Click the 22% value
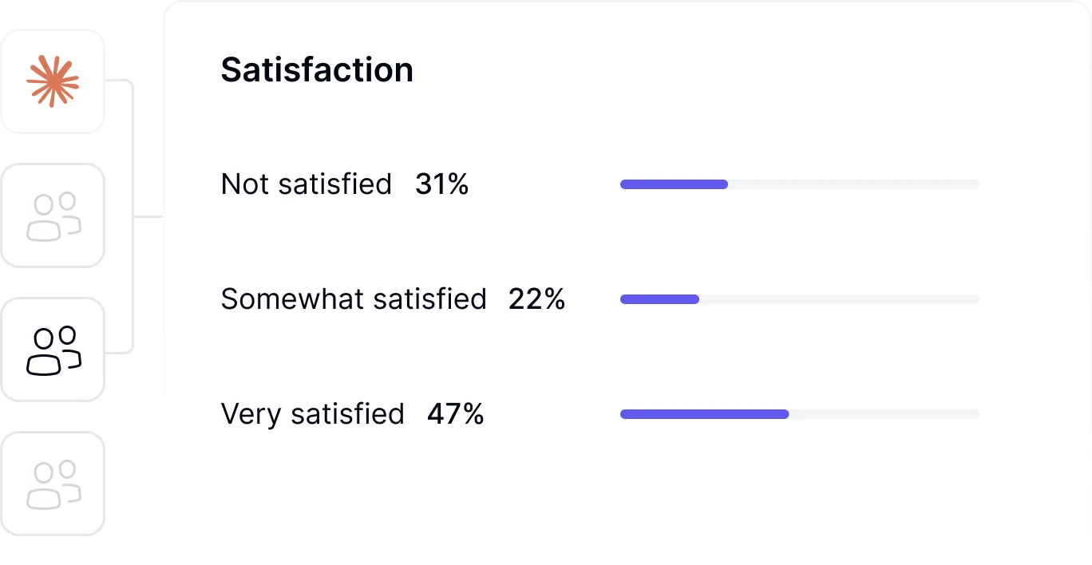This screenshot has width=1092, height=565. (x=536, y=299)
